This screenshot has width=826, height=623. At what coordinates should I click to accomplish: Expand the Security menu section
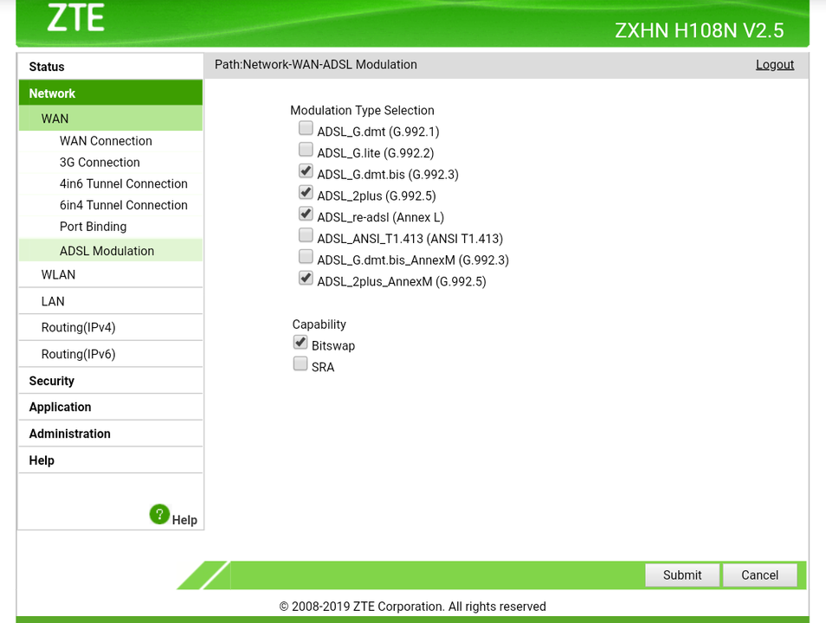(x=111, y=381)
